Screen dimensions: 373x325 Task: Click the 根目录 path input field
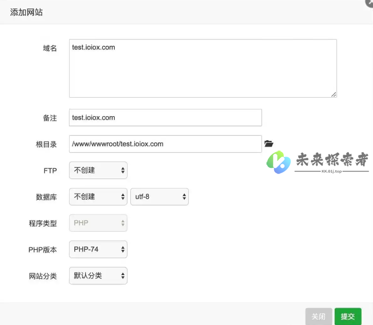[x=165, y=144]
